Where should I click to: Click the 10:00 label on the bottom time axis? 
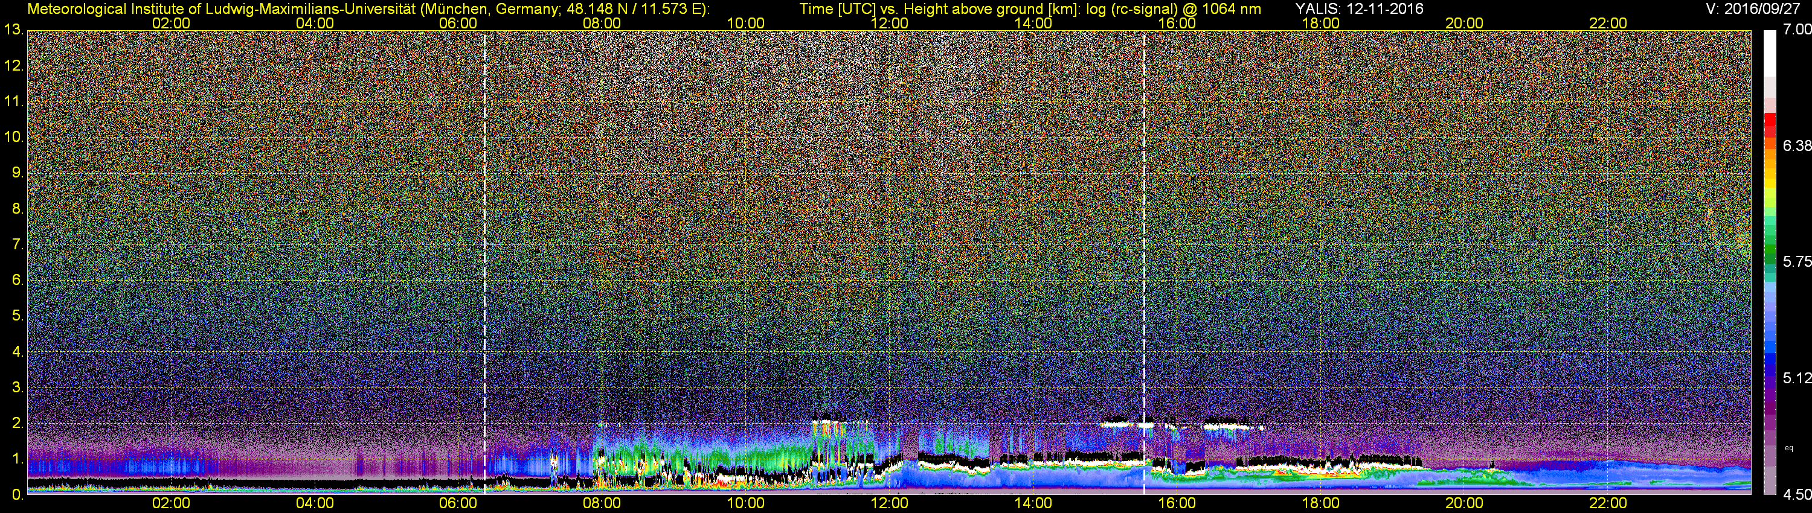745,504
